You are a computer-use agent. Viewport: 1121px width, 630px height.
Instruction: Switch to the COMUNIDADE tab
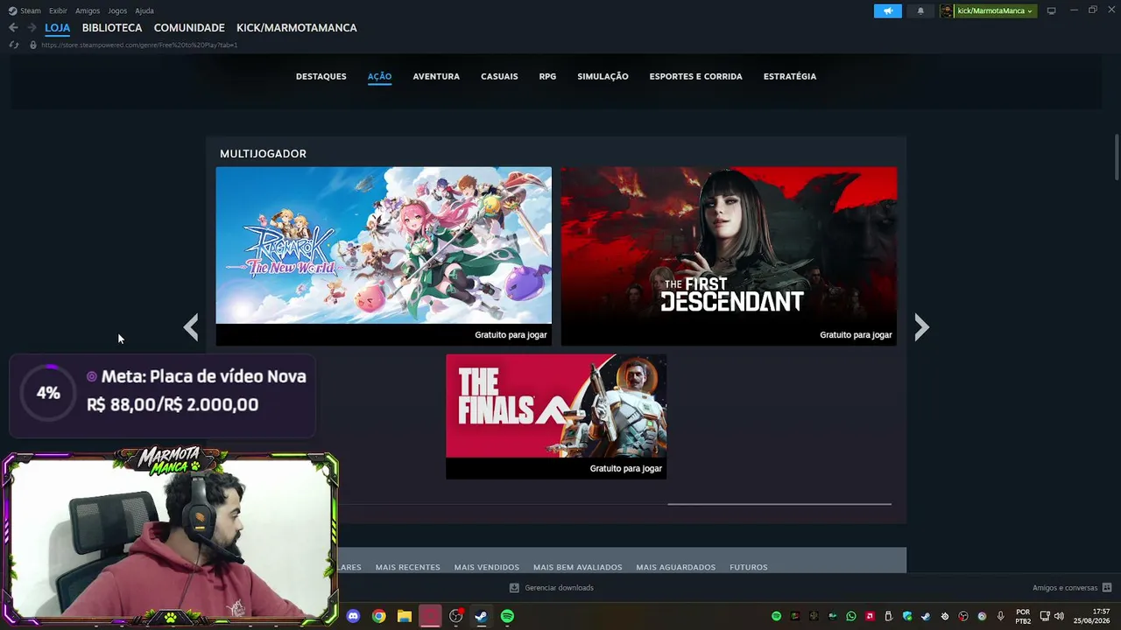[x=189, y=28]
